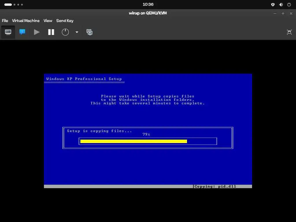Open the Send Key menu

click(65, 21)
